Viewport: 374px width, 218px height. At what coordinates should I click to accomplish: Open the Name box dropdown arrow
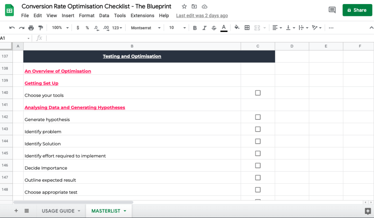(x=28, y=38)
